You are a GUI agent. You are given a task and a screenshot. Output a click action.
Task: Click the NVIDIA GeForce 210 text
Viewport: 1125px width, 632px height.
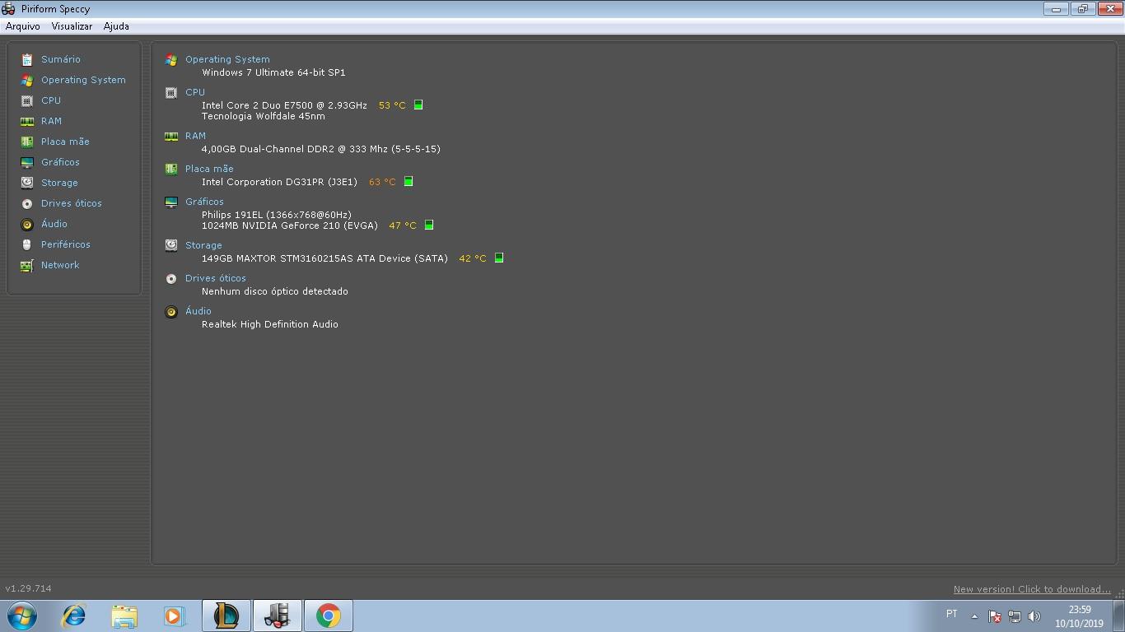(x=290, y=225)
